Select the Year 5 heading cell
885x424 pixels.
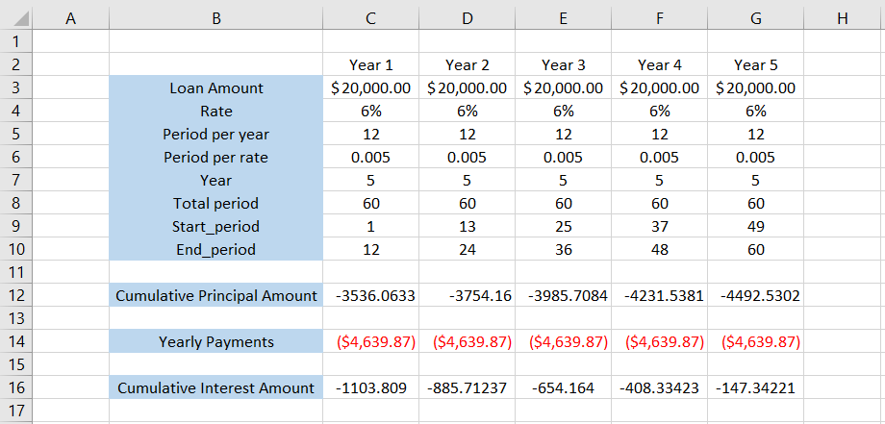[755, 65]
